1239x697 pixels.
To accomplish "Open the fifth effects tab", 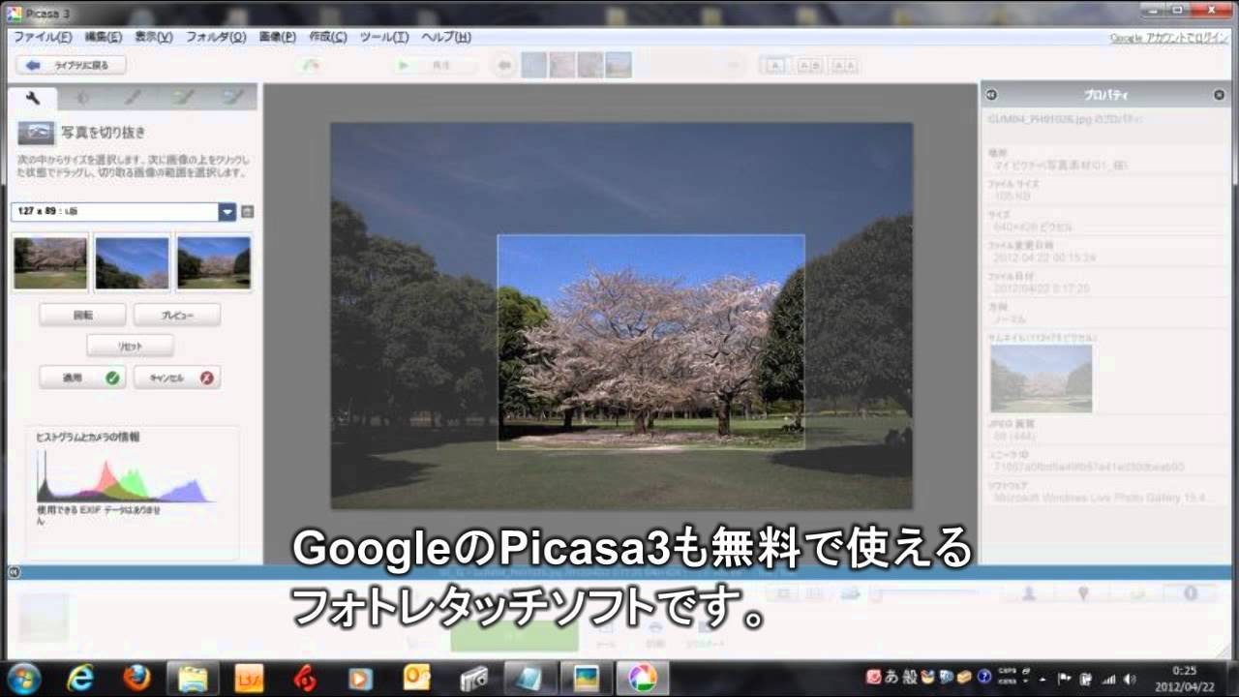I will click(x=233, y=97).
